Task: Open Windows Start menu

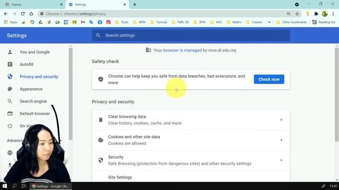Action: coord(5,186)
